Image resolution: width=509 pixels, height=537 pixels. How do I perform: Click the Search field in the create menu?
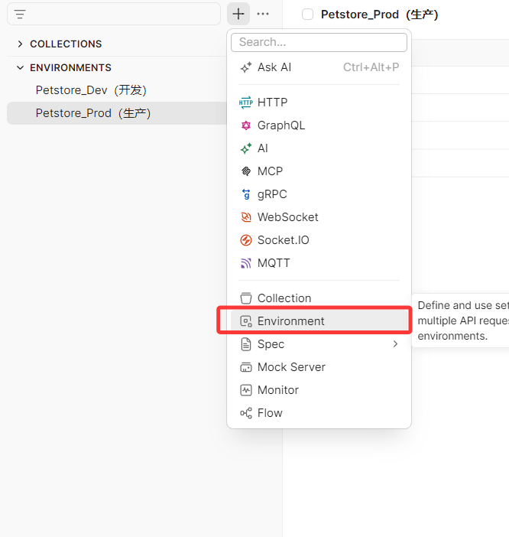[x=319, y=42]
